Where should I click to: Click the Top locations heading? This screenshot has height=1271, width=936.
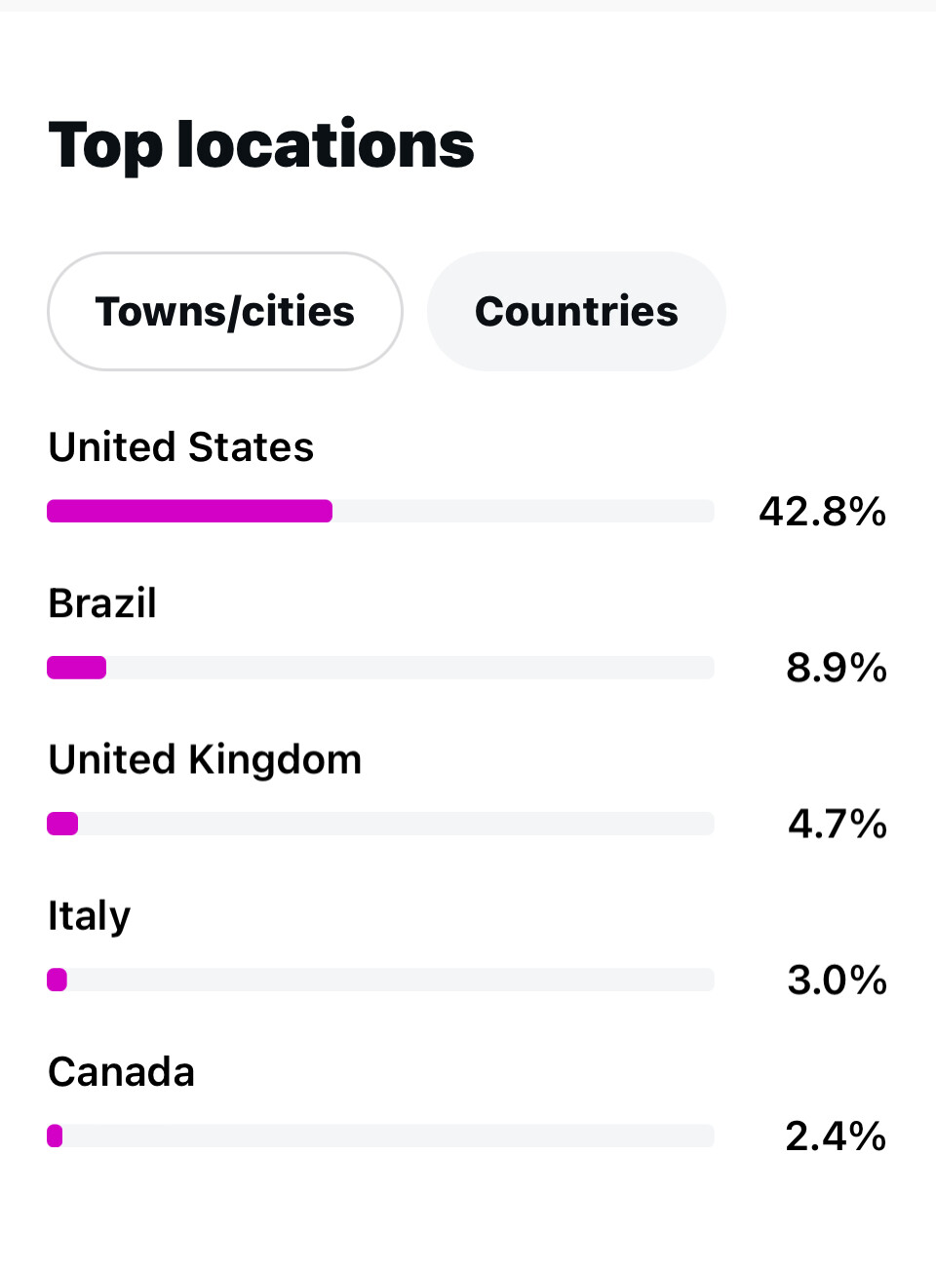(x=261, y=144)
